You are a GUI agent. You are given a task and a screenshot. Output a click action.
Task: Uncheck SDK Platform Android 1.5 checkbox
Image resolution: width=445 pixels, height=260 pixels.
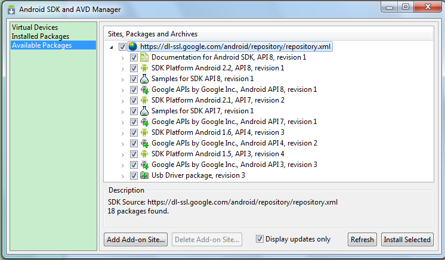click(x=134, y=154)
